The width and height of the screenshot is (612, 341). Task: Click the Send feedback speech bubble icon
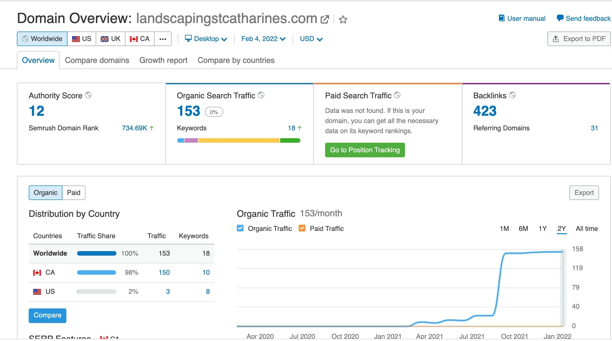pyautogui.click(x=560, y=18)
